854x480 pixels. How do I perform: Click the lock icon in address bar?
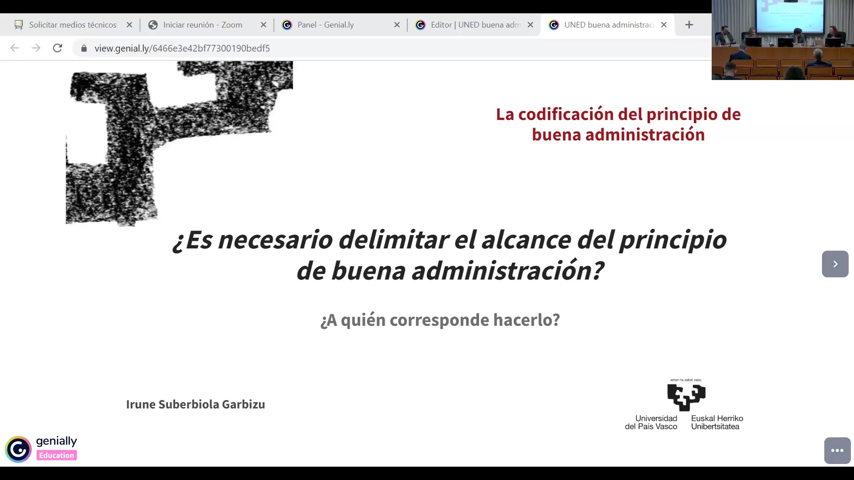pos(84,48)
